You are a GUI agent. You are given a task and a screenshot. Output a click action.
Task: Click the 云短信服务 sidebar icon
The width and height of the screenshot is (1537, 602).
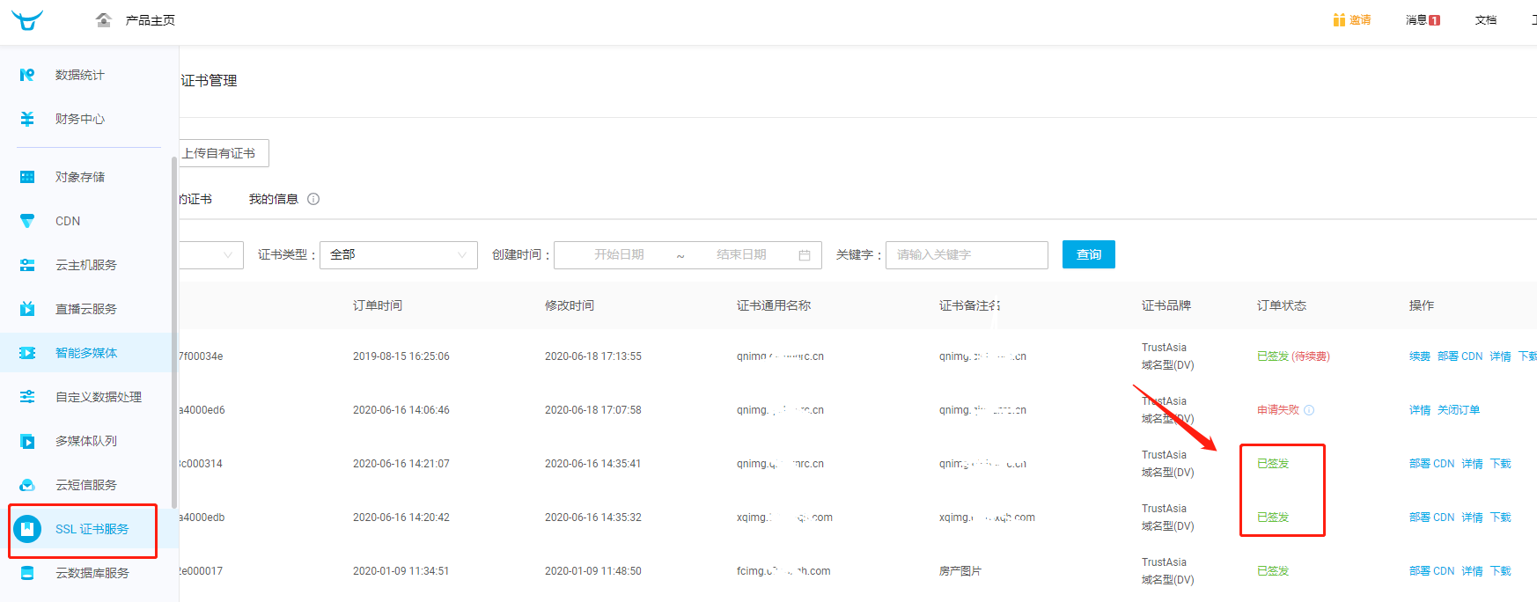(27, 485)
